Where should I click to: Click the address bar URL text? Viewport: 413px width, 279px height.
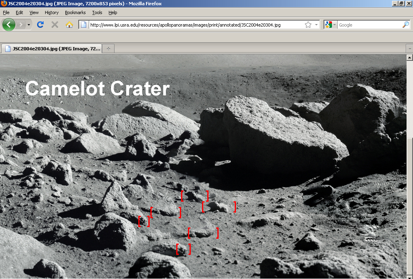point(186,25)
